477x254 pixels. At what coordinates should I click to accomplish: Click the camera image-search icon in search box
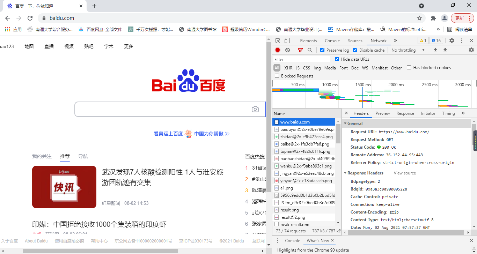coord(255,109)
